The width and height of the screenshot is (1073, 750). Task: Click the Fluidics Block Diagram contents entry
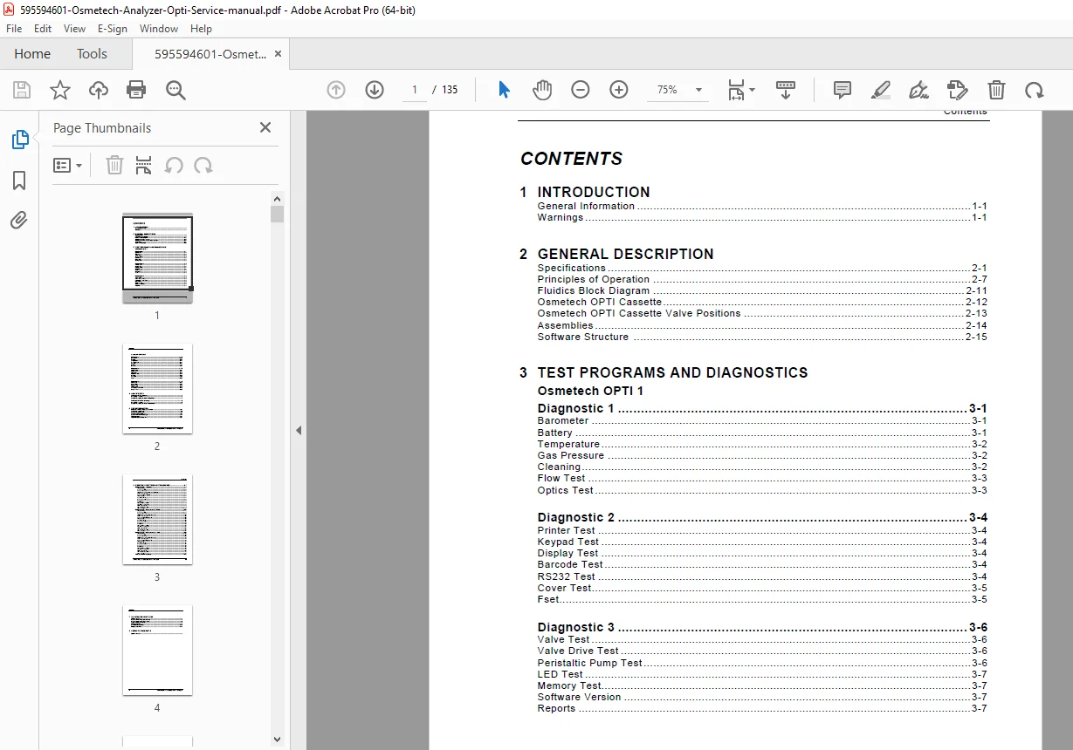click(x=762, y=290)
